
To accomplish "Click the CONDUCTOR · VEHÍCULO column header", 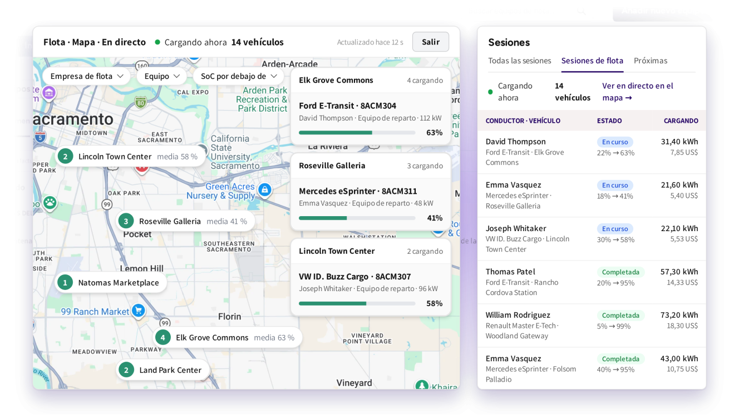I will coord(523,121).
